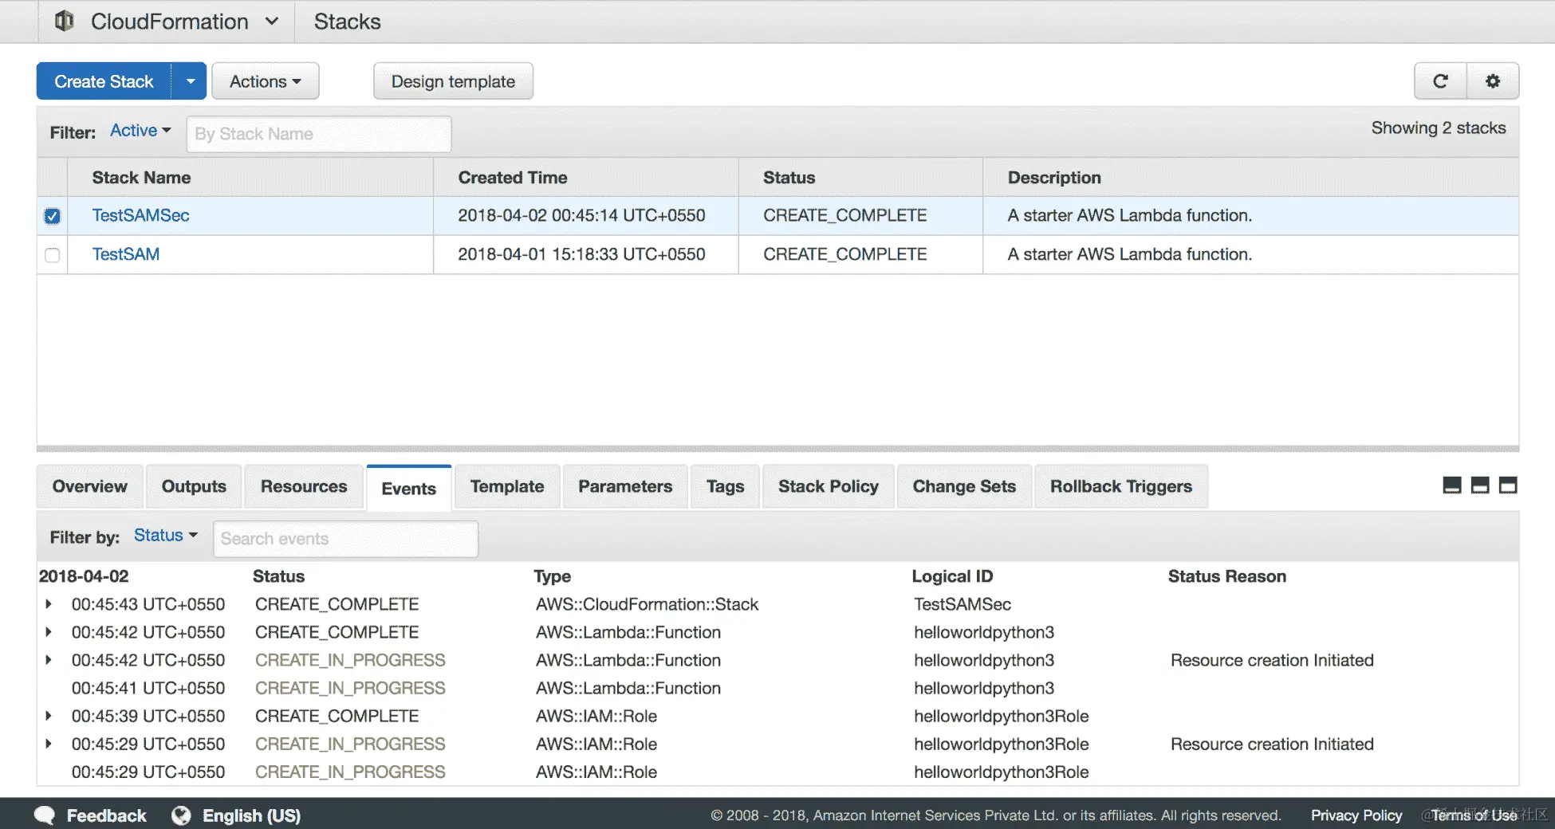The height and width of the screenshot is (829, 1555).
Task: Open the Terms of Use link
Action: click(1474, 815)
